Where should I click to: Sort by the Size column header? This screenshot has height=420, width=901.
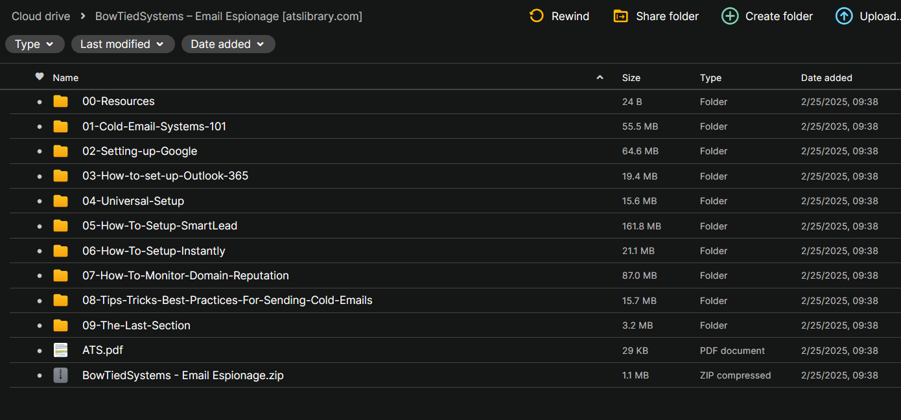pos(631,78)
